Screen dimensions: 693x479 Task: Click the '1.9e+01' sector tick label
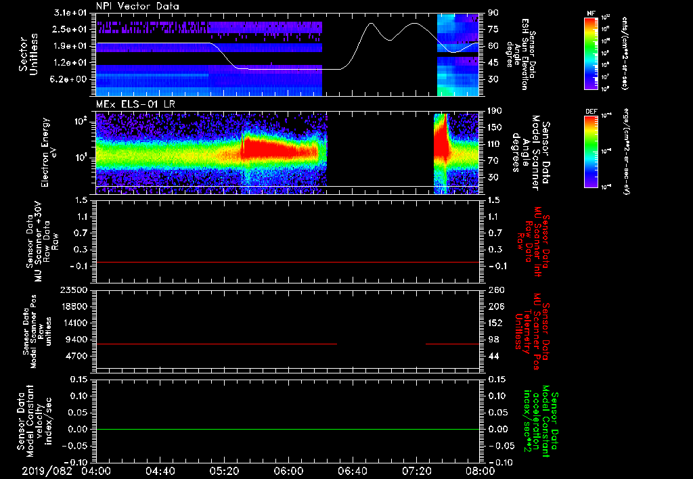tap(70, 46)
